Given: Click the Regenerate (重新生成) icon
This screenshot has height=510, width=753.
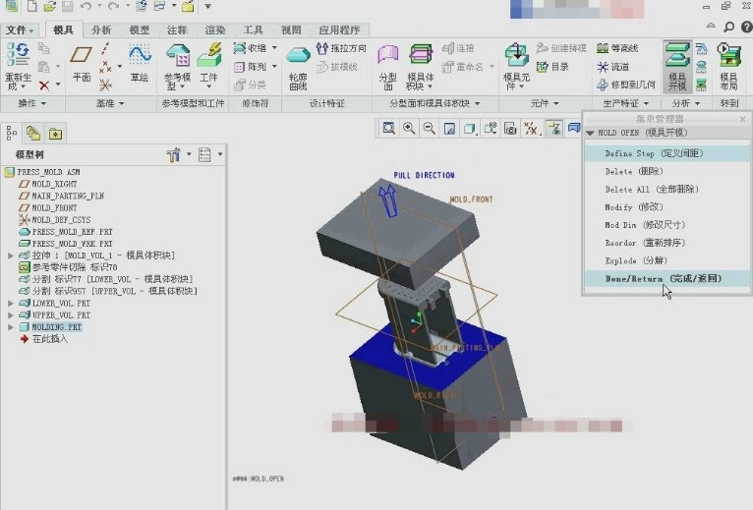Looking at the screenshot, I should coord(19,54).
